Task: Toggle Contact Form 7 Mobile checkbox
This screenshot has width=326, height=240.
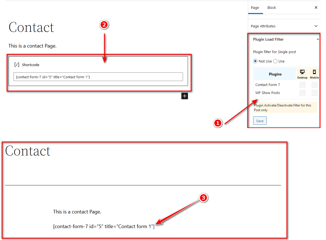Action: point(315,85)
